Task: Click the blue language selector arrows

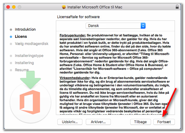Action: (143, 26)
